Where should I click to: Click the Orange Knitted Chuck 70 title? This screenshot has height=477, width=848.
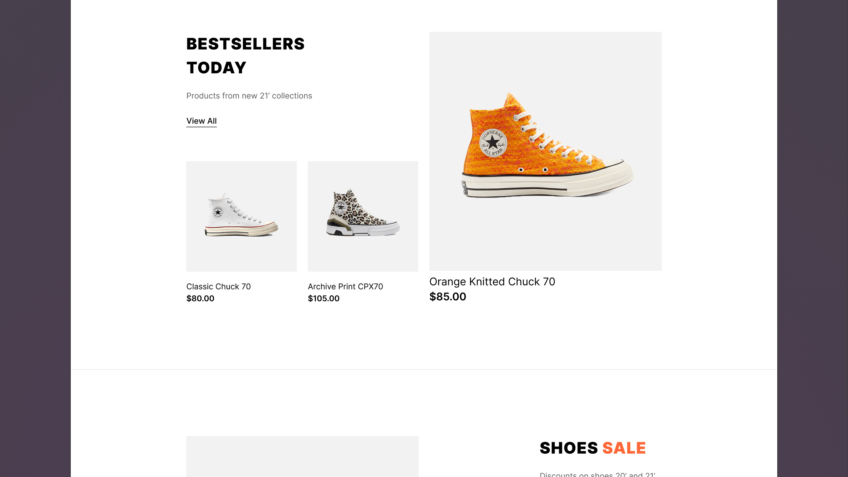click(x=492, y=282)
